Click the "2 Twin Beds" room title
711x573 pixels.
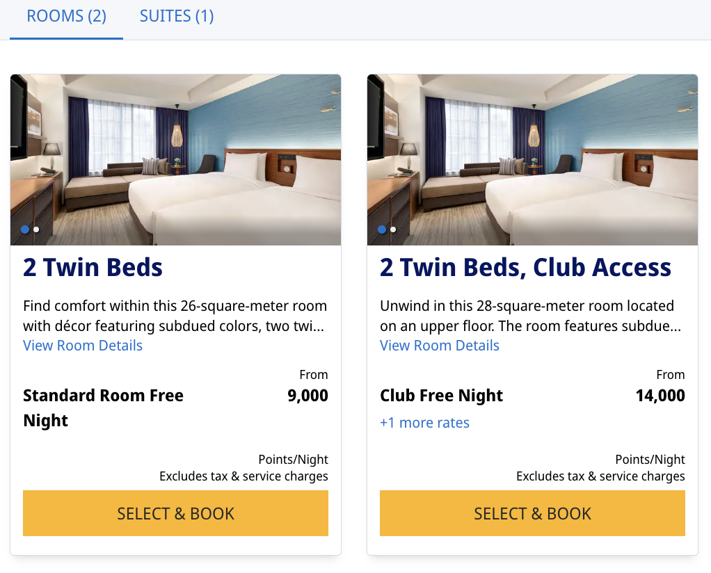(x=93, y=268)
